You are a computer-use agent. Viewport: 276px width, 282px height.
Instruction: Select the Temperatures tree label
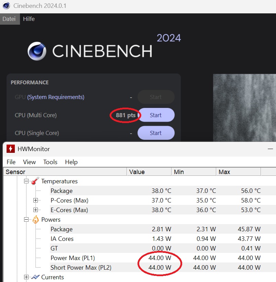point(59,181)
